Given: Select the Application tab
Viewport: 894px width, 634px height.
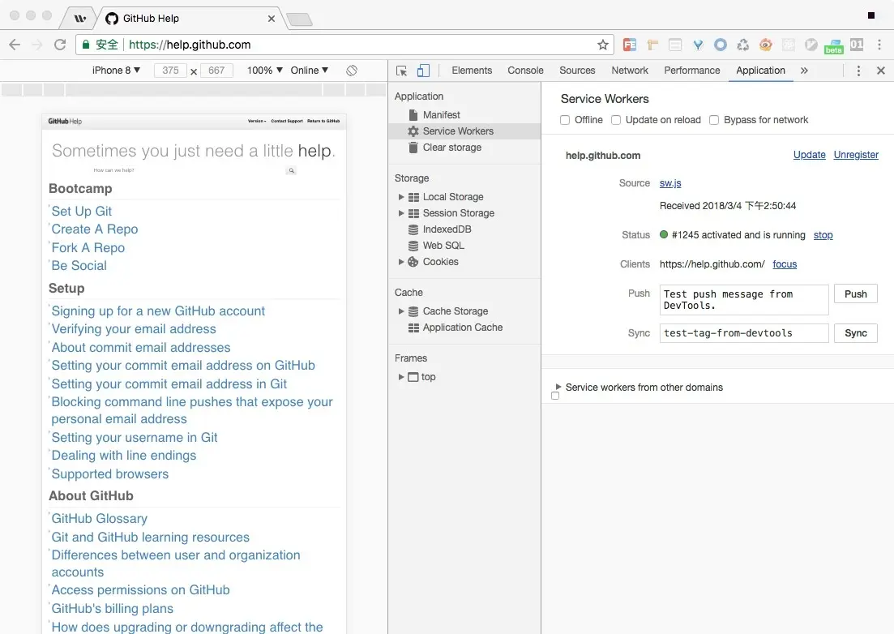Looking at the screenshot, I should pos(760,70).
